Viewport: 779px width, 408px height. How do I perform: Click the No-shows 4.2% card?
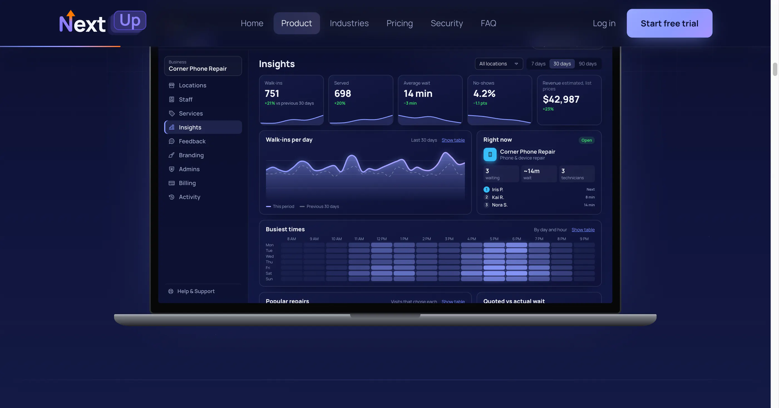click(x=500, y=100)
